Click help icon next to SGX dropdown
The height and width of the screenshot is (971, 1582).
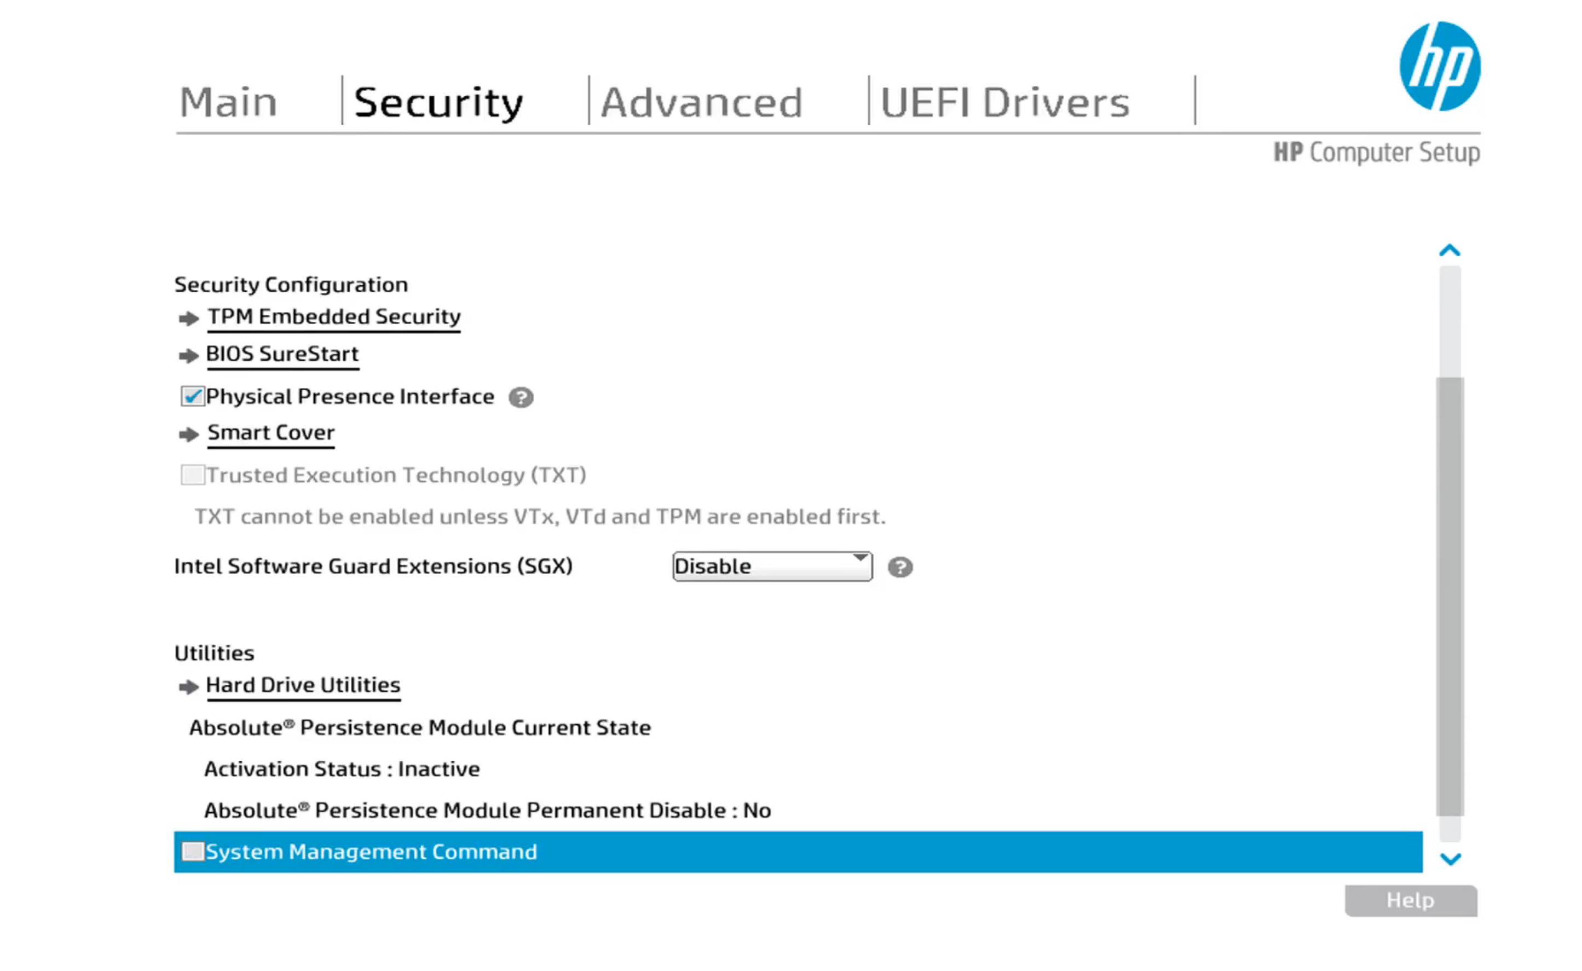[x=900, y=567]
